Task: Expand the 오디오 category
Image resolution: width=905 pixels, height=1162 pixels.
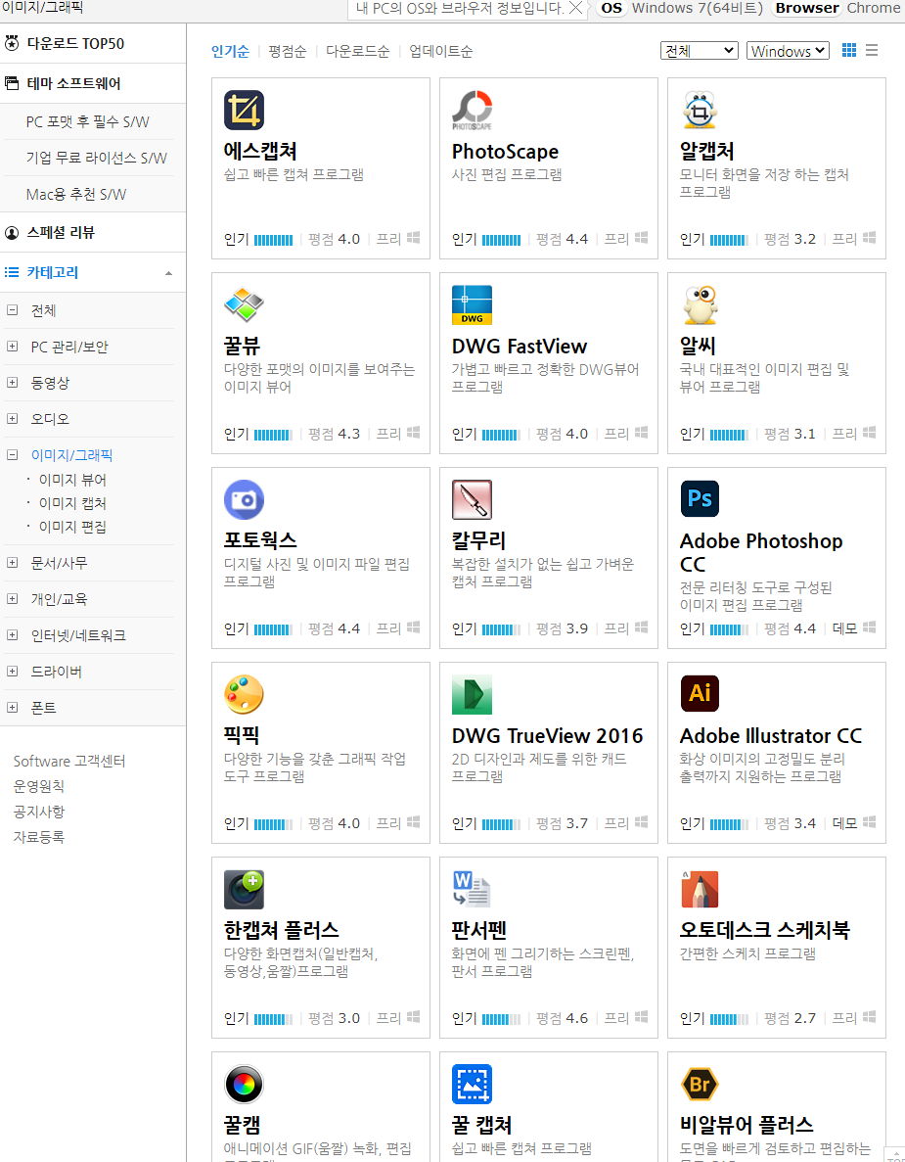Action: tap(12, 419)
